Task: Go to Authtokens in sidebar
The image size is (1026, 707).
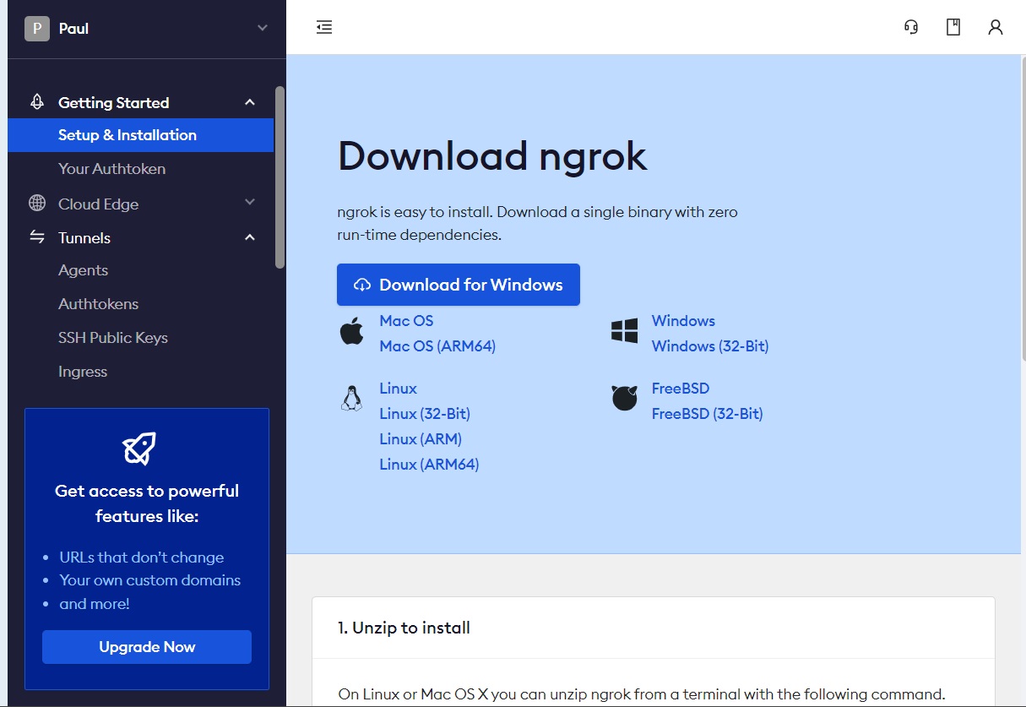Action: (98, 304)
